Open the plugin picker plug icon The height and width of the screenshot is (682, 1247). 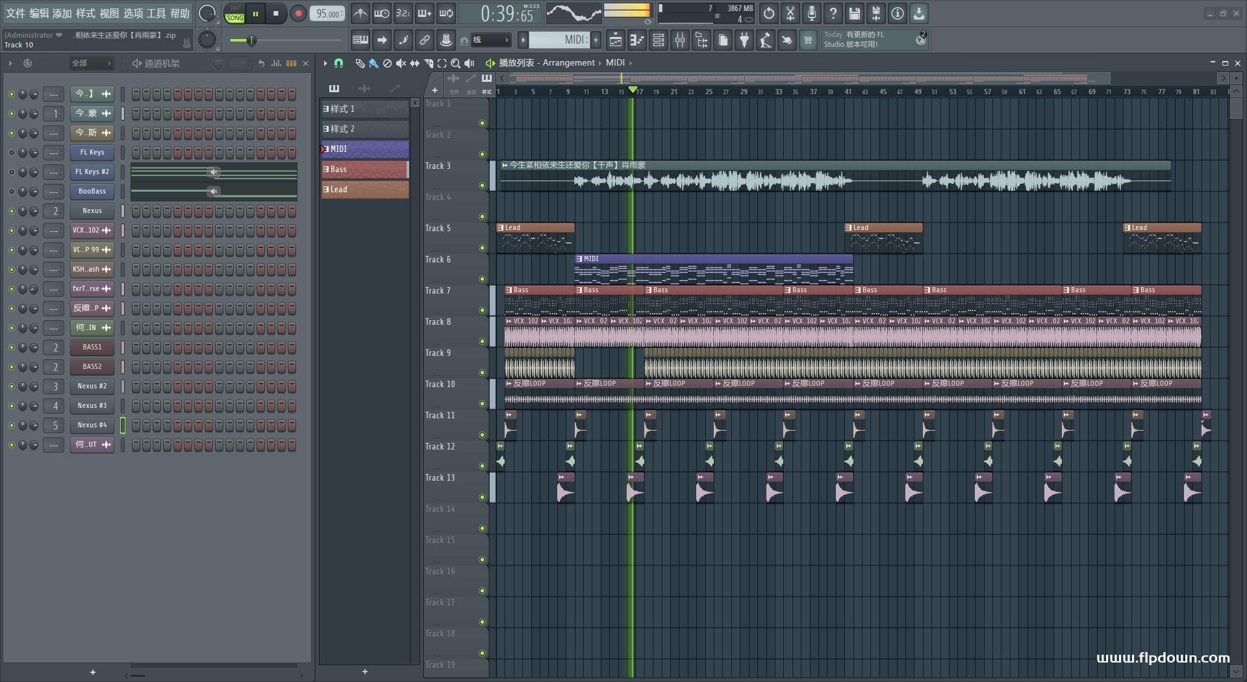pyautogui.click(x=744, y=40)
